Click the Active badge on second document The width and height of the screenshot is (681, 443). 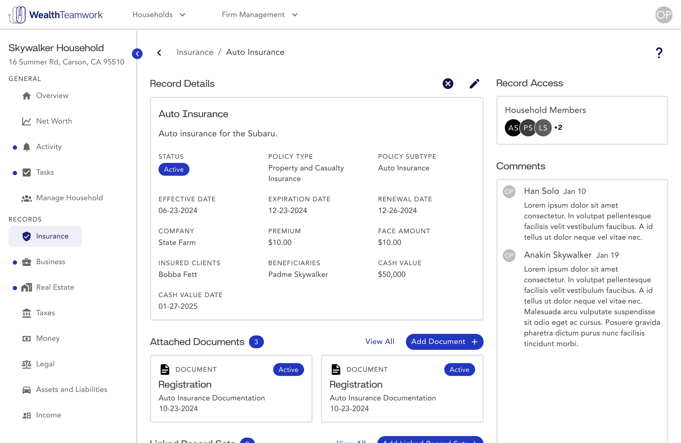tap(459, 370)
